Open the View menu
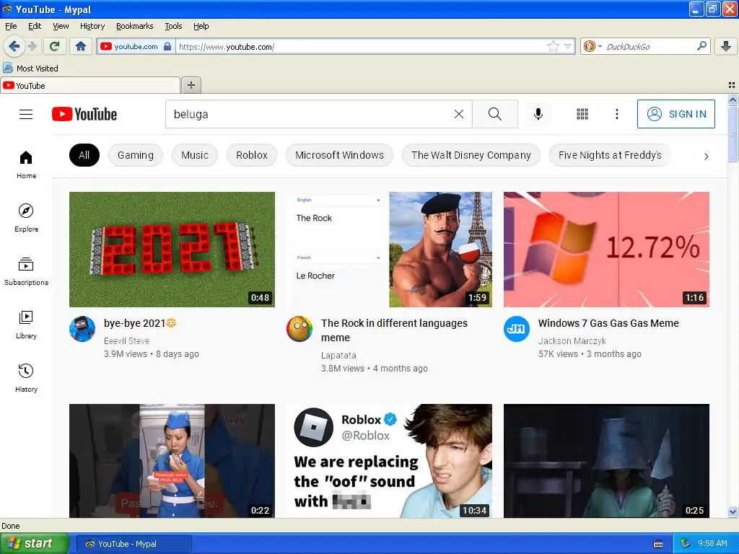Image resolution: width=739 pixels, height=554 pixels. (61, 26)
